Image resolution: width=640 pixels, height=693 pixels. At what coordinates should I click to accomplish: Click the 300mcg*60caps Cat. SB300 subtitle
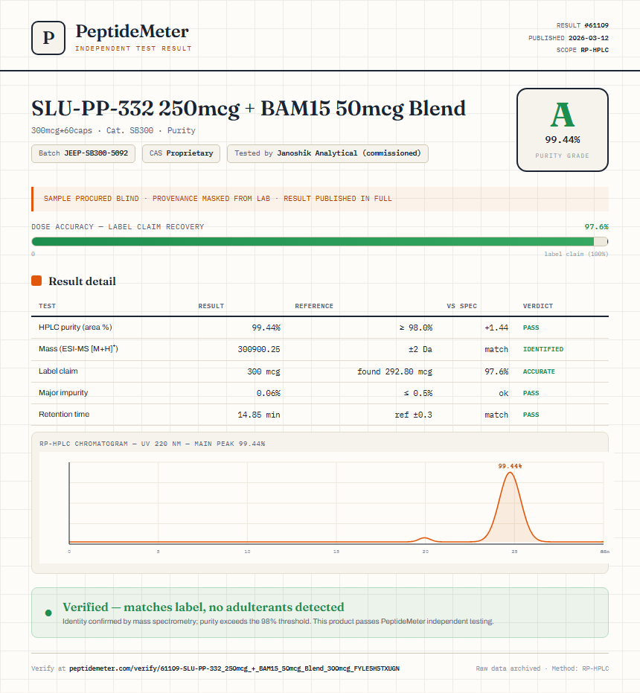tap(113, 130)
